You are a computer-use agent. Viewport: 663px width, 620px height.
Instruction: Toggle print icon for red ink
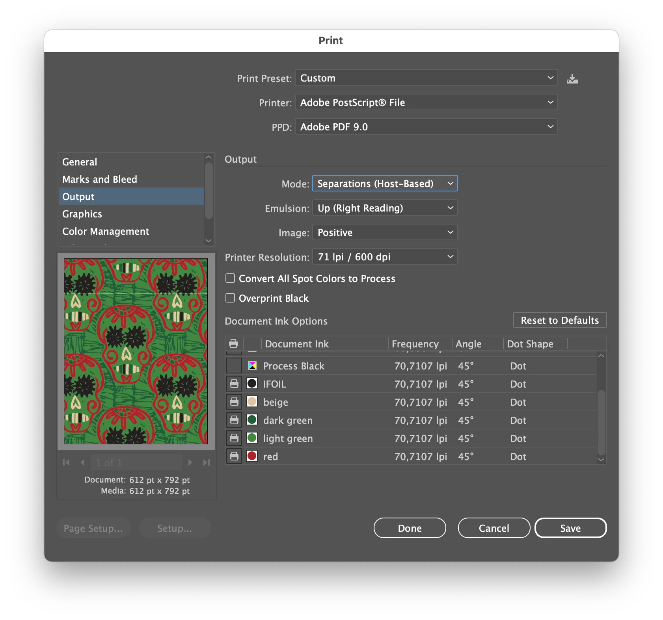point(234,456)
